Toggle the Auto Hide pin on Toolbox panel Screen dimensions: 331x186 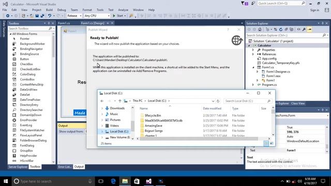pyautogui.click(x=49, y=23)
